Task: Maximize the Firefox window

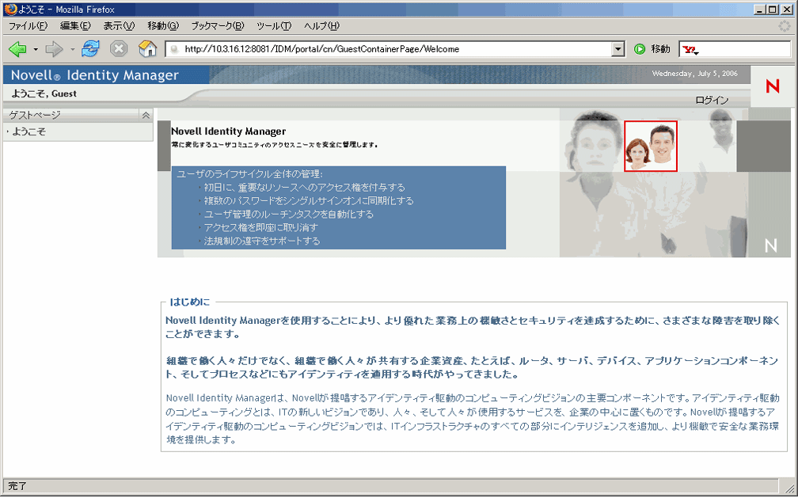Action: click(x=772, y=10)
